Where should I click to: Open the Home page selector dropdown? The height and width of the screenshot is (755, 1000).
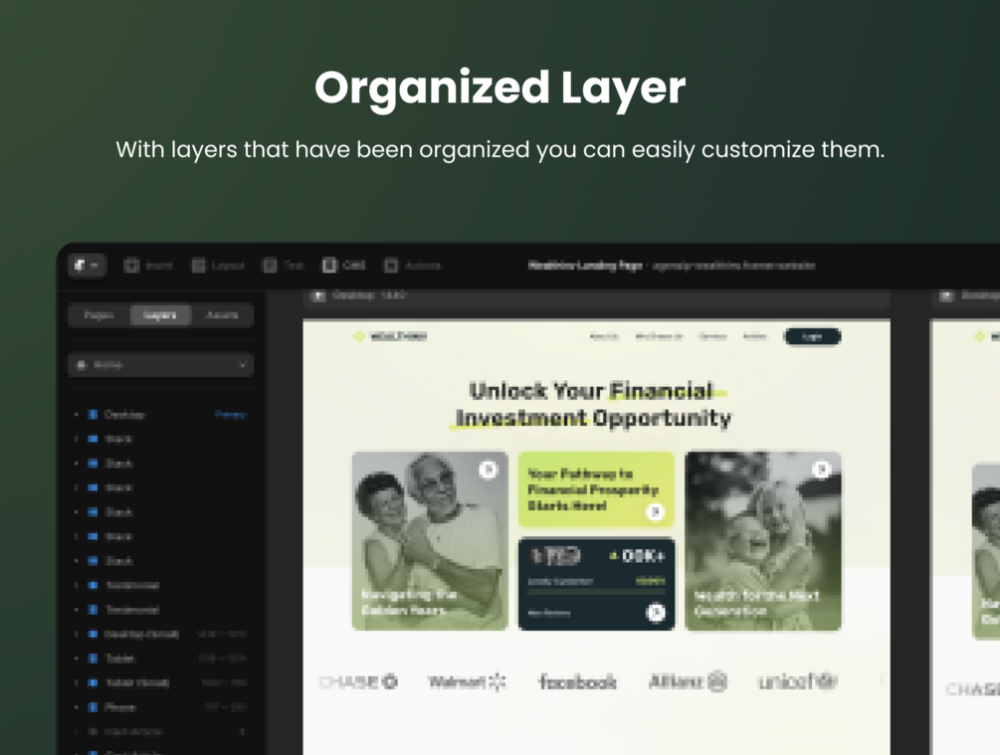pyautogui.click(x=161, y=365)
